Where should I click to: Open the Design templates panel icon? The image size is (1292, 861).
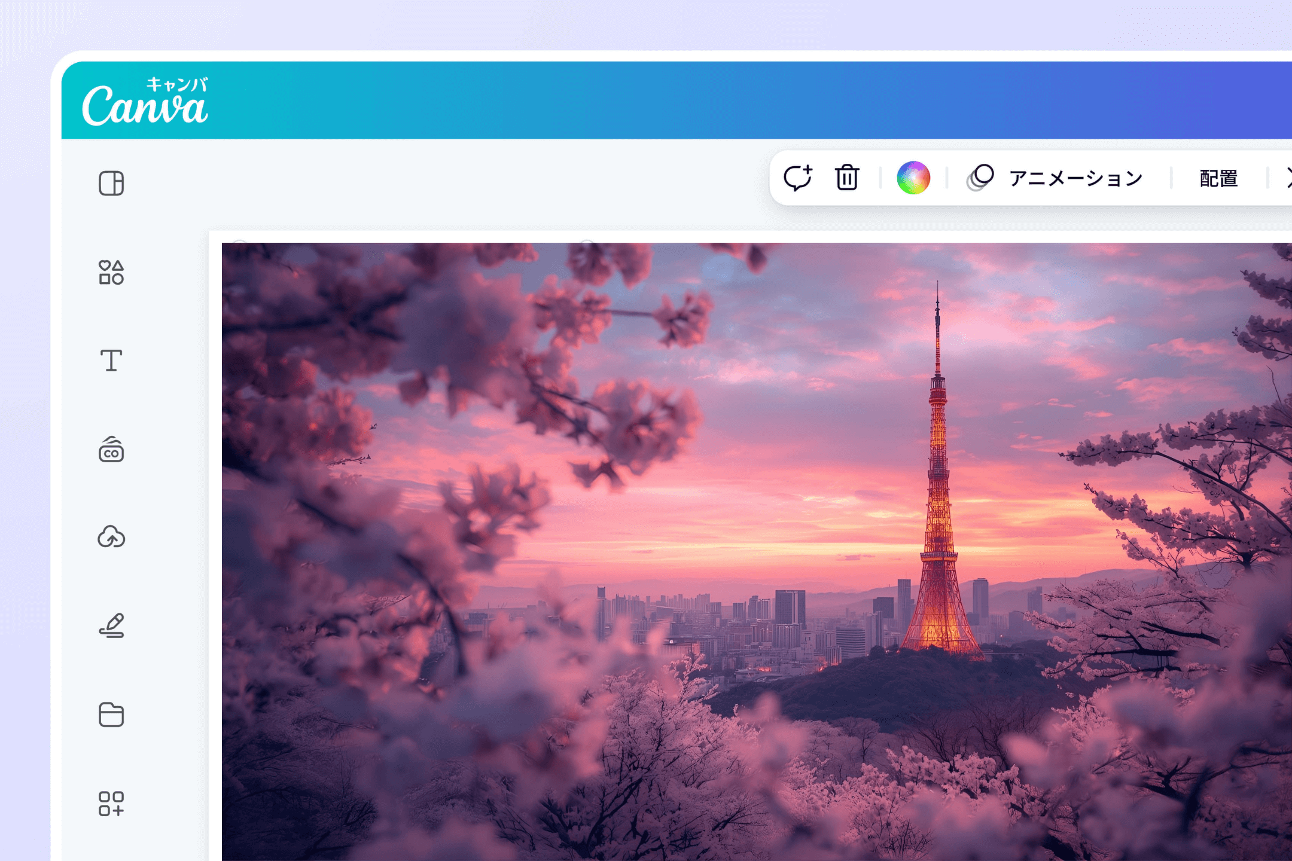tap(111, 184)
